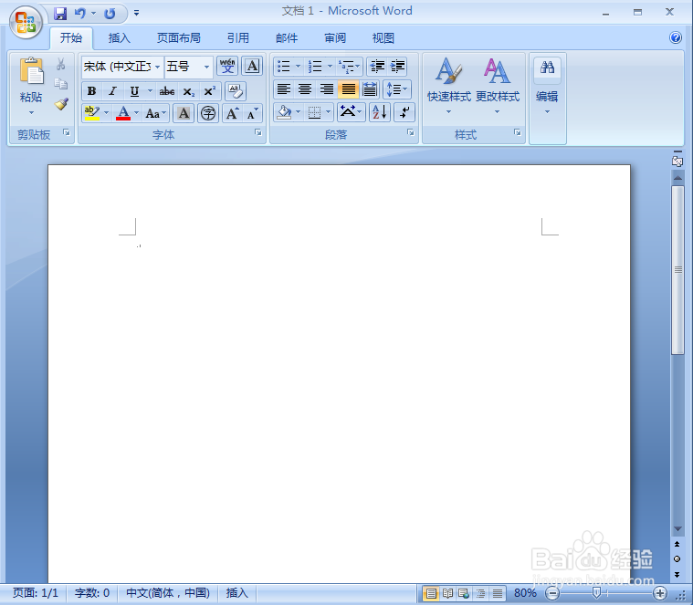
Task: Toggle character shading A
Action: click(x=184, y=113)
